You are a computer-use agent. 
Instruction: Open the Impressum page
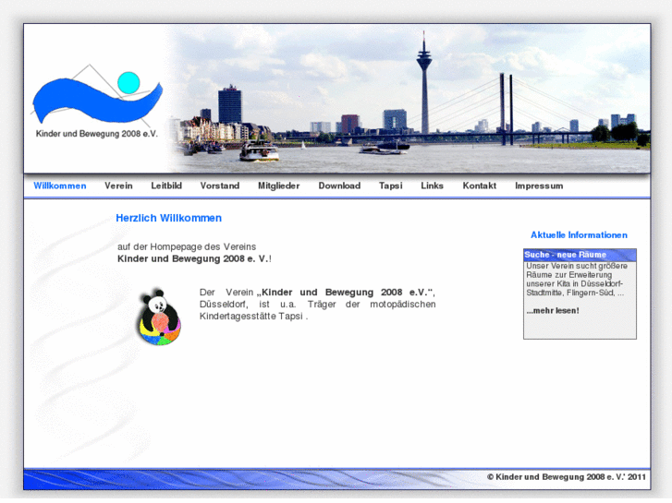tap(539, 186)
